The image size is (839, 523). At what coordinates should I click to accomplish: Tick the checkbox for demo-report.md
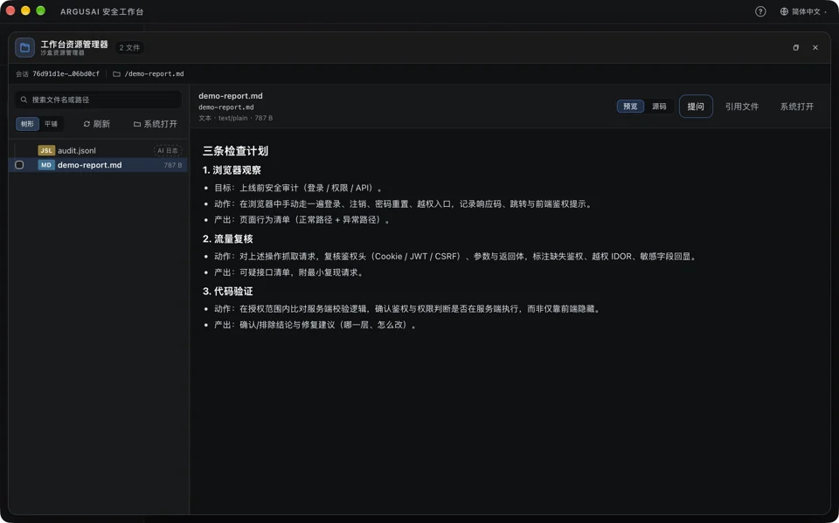point(19,165)
